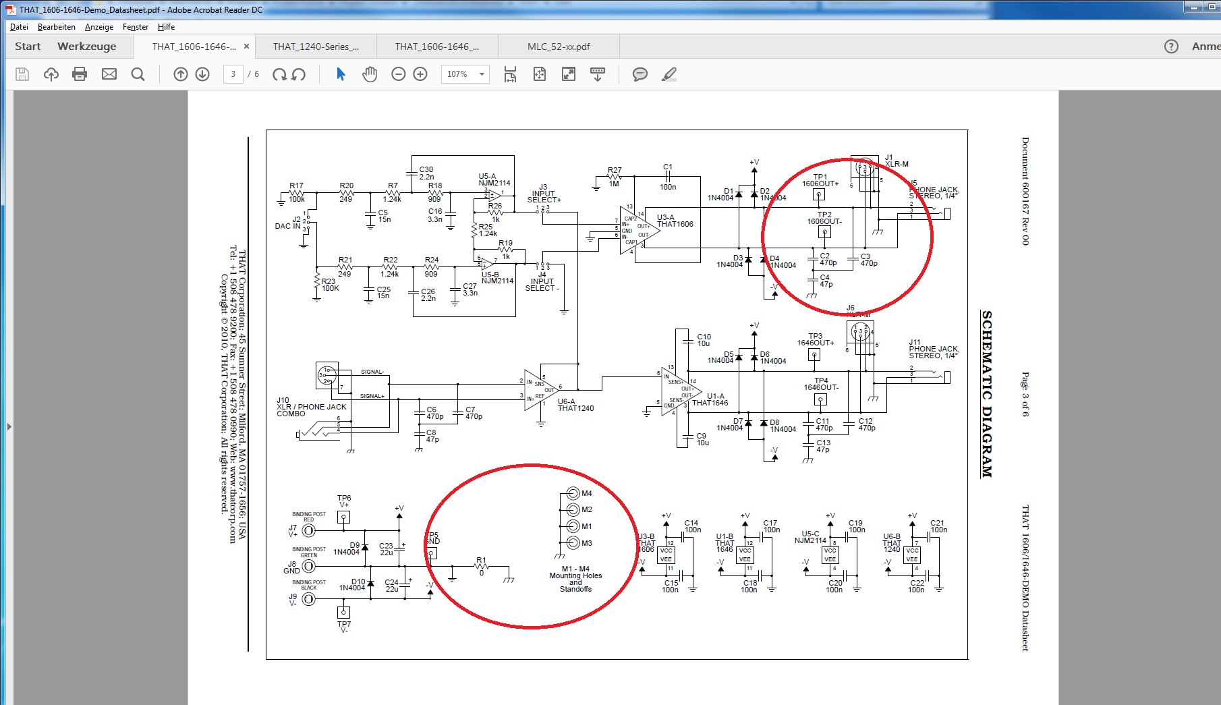Select the second THAT_1606-1646 tab
Viewport: 1221px width, 705px height.
click(437, 47)
